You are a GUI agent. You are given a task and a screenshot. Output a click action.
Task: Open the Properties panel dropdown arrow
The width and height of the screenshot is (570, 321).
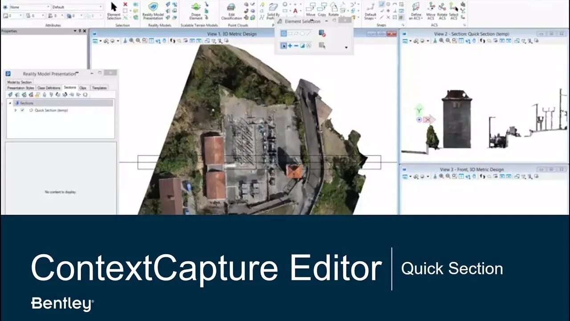[x=75, y=31]
